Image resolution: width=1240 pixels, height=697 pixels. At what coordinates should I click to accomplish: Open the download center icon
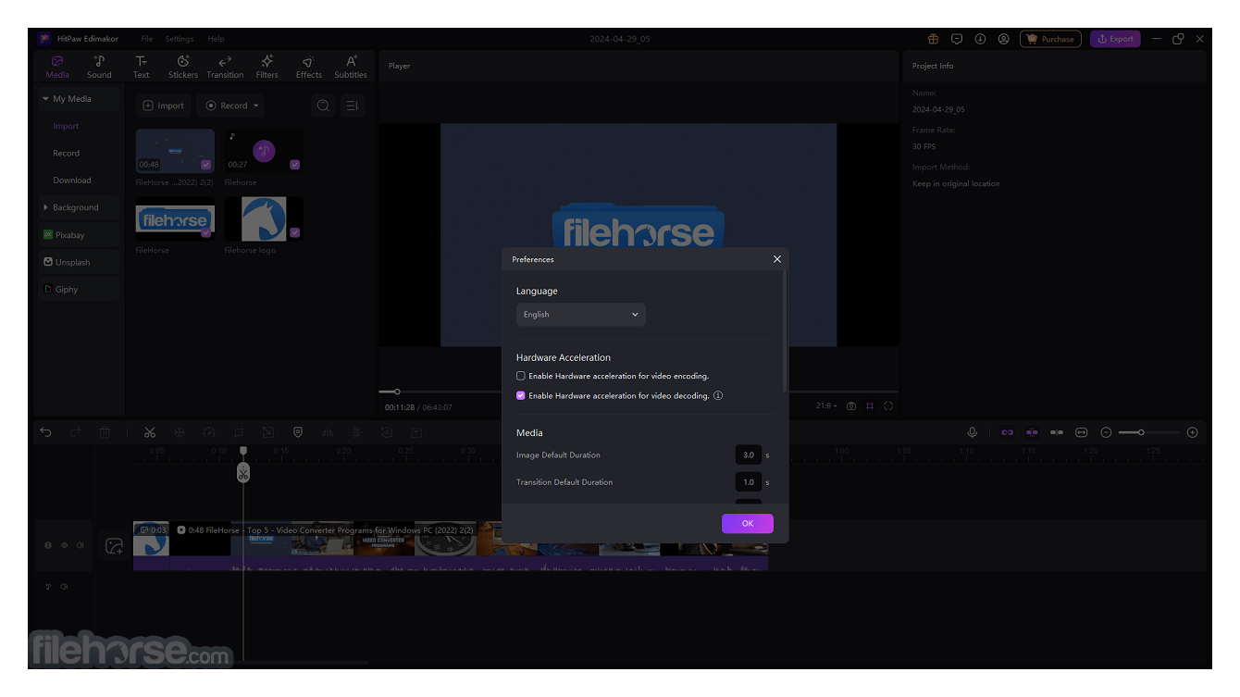point(980,39)
